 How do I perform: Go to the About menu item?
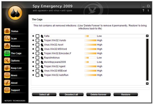click(14, 83)
